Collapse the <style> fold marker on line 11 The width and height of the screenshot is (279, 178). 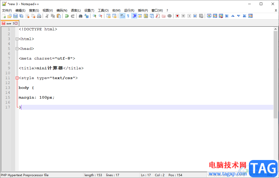pos(17,78)
